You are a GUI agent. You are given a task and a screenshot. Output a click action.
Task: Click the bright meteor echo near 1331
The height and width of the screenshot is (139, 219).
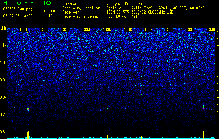[28, 109]
